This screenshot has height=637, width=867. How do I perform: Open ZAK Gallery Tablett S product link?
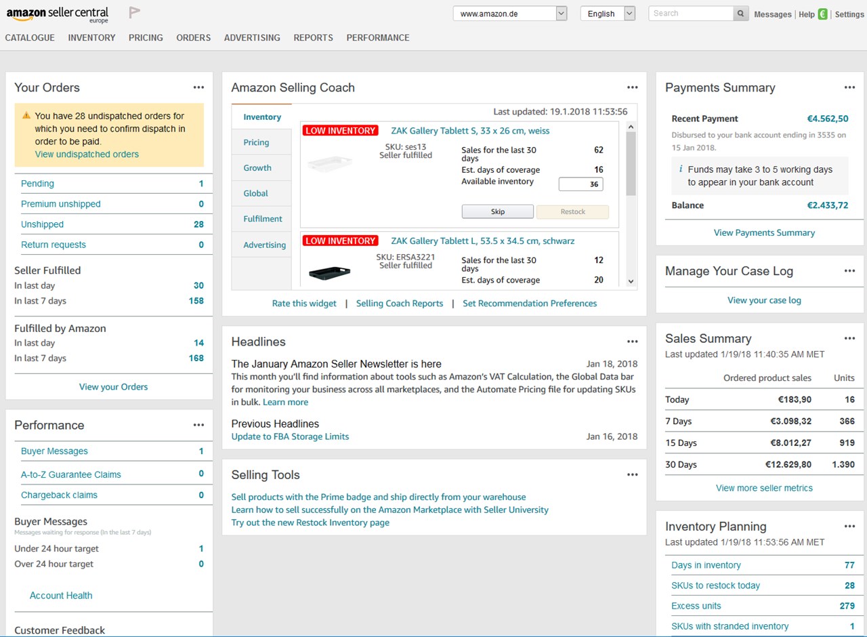click(x=470, y=131)
